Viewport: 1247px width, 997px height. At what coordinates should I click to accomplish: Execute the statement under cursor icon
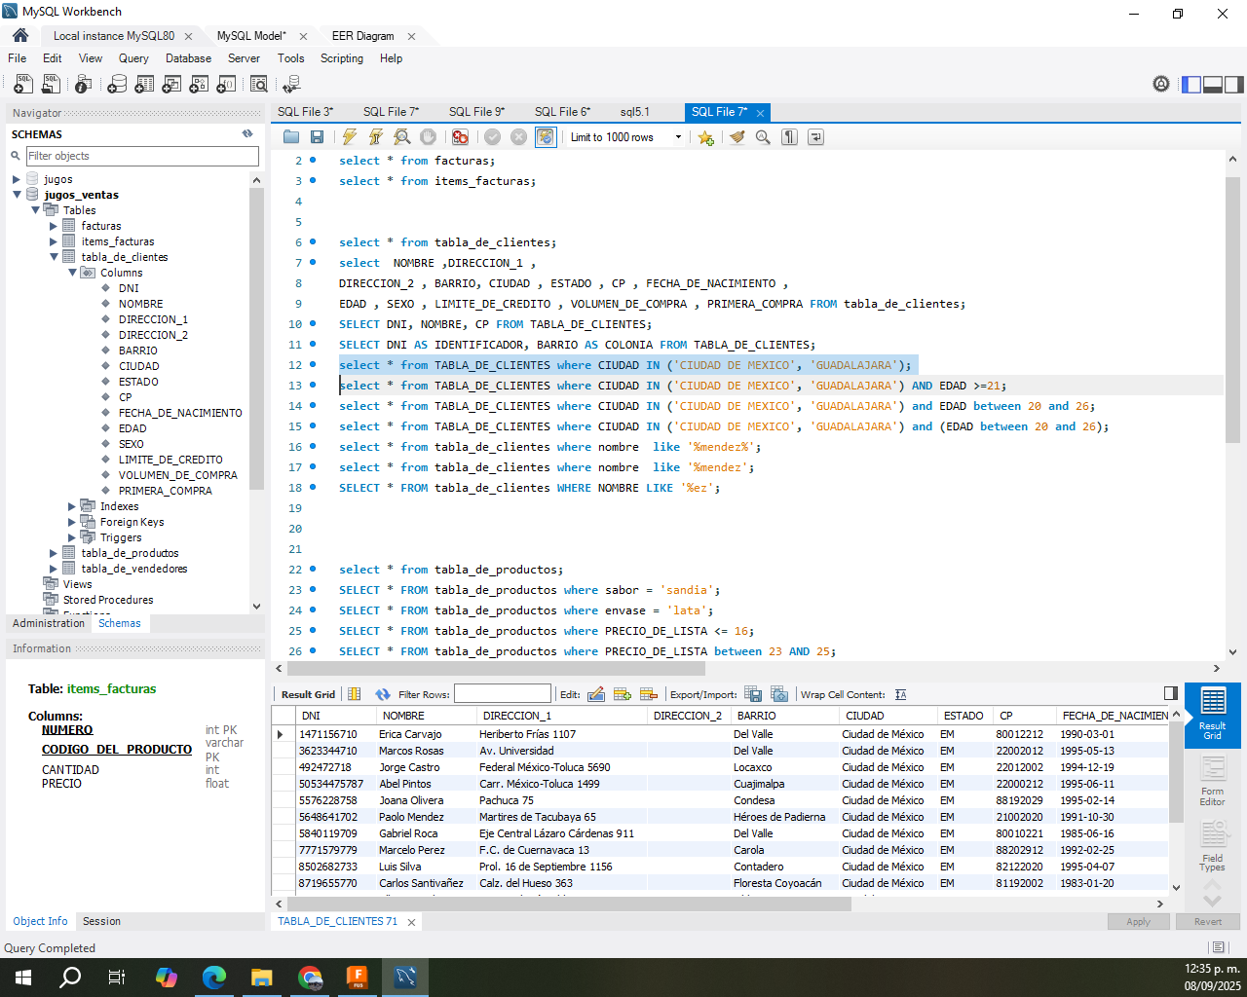pos(375,137)
